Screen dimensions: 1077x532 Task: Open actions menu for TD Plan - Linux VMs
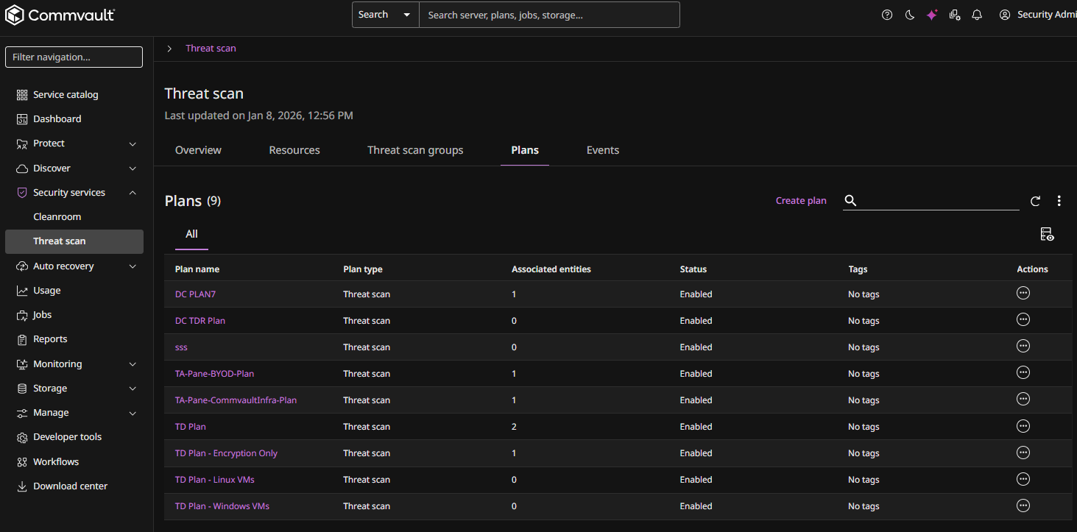pos(1023,479)
